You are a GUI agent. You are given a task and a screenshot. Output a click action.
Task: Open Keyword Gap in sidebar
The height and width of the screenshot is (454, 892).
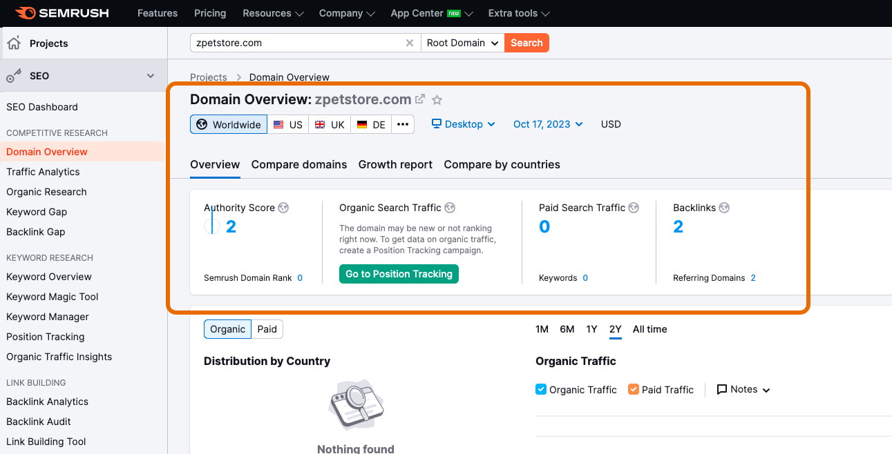[x=37, y=212]
